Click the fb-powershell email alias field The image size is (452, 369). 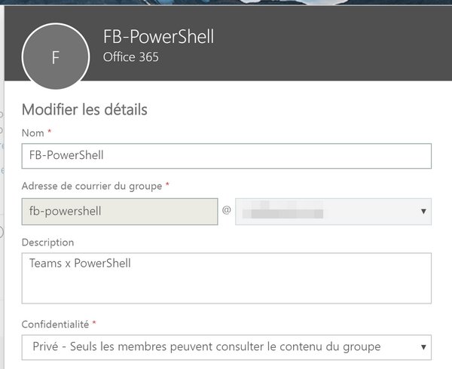click(x=119, y=212)
